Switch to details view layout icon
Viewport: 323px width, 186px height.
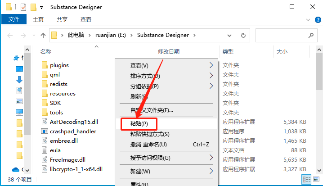(306, 179)
